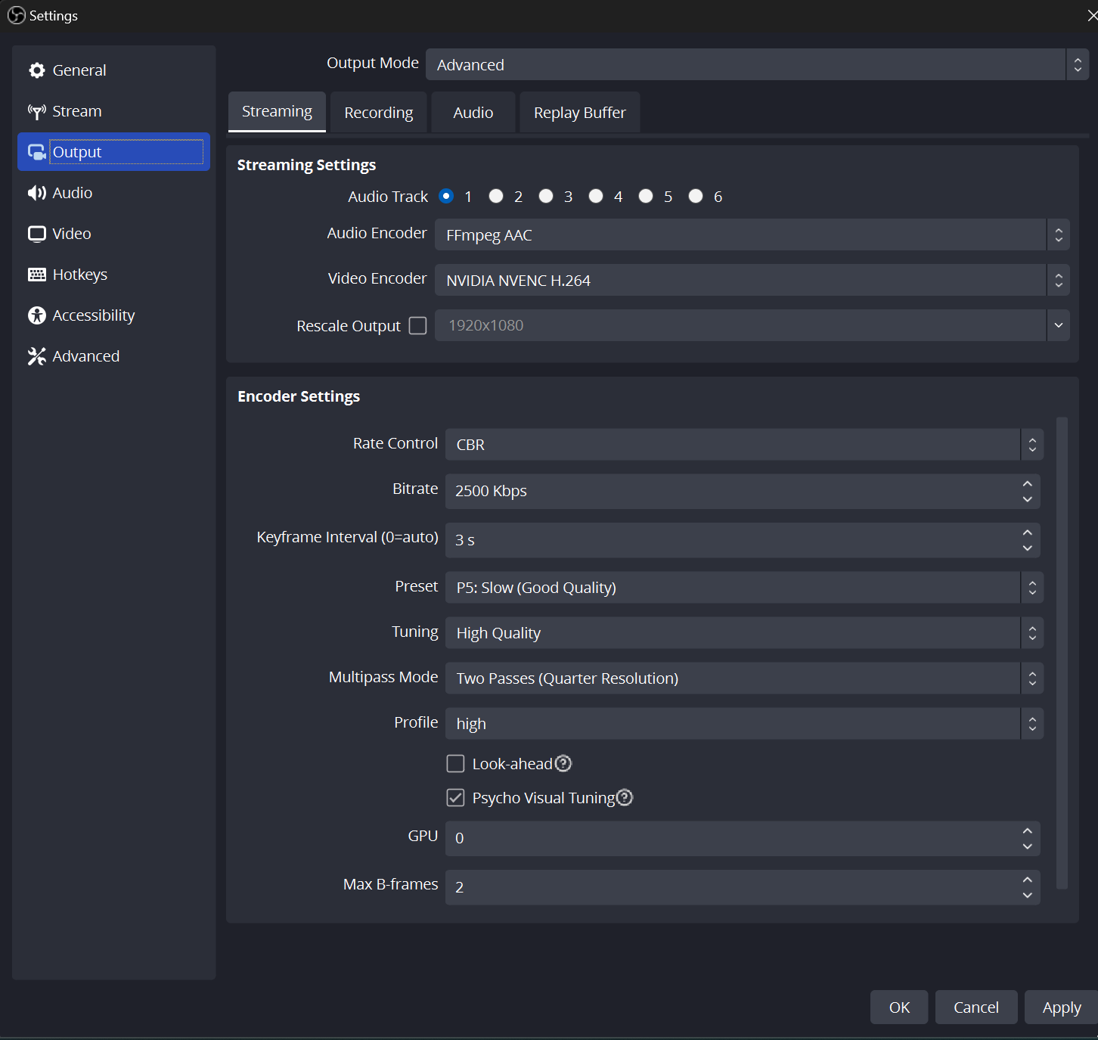Open the Hotkeys settings category
The height and width of the screenshot is (1040, 1098).
[113, 275]
